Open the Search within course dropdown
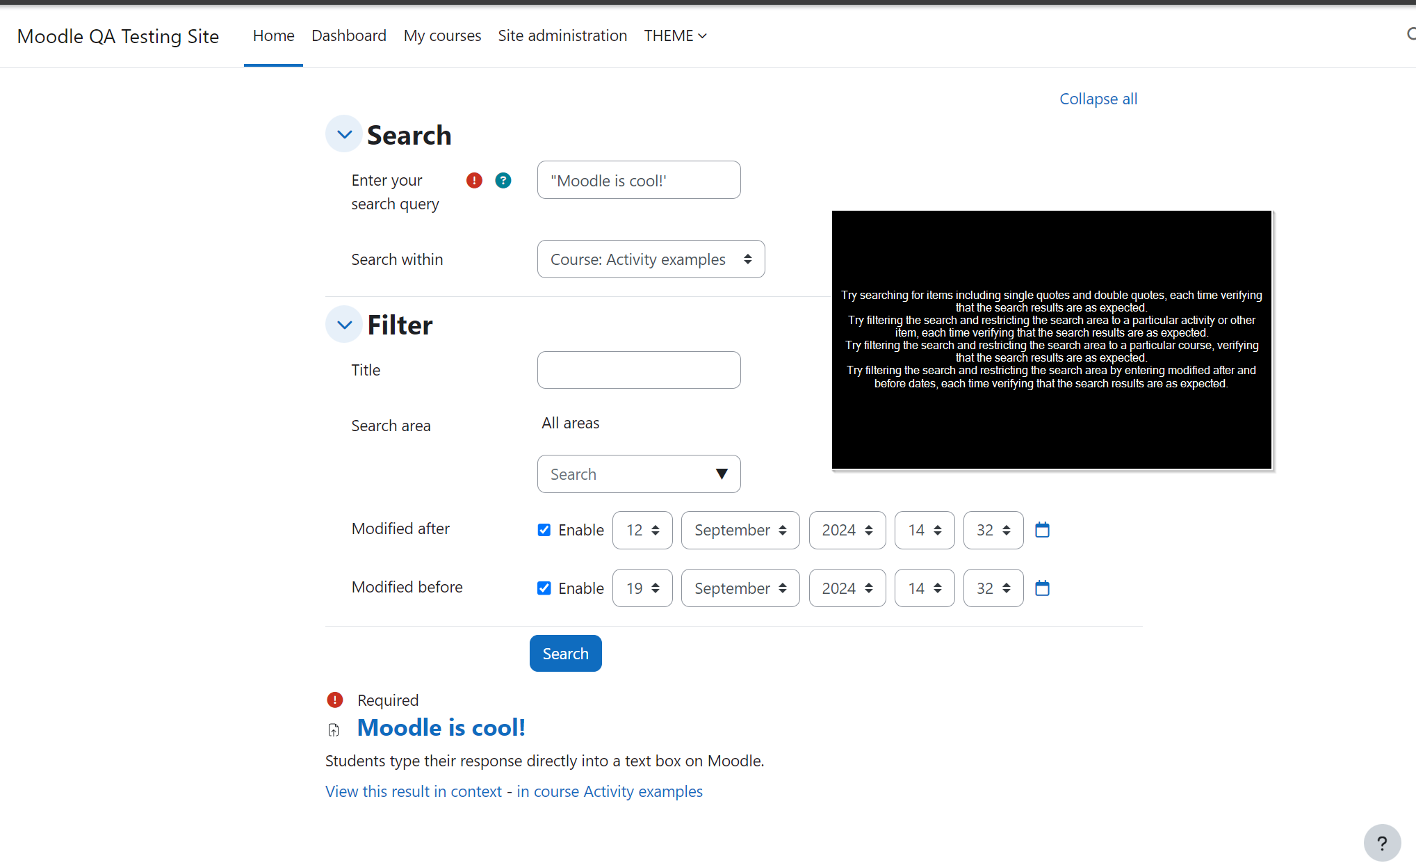This screenshot has width=1416, height=863. pyautogui.click(x=651, y=259)
